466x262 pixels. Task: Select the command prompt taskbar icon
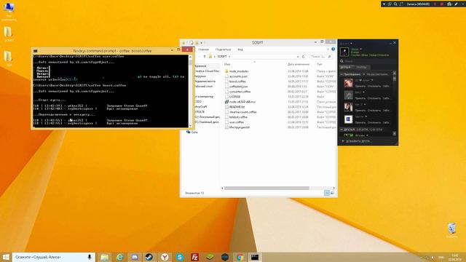[255, 257]
